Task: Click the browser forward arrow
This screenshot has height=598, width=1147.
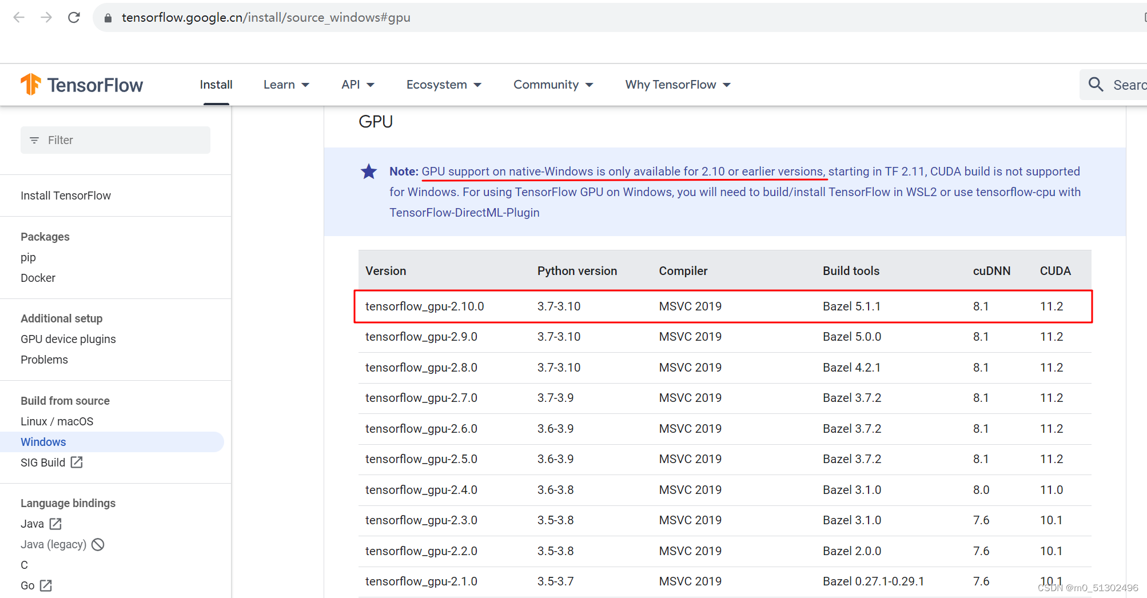Action: (46, 18)
